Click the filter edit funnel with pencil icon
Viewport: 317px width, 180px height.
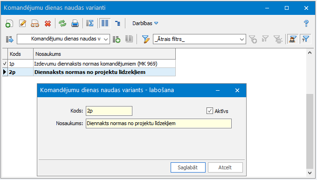click(x=145, y=39)
